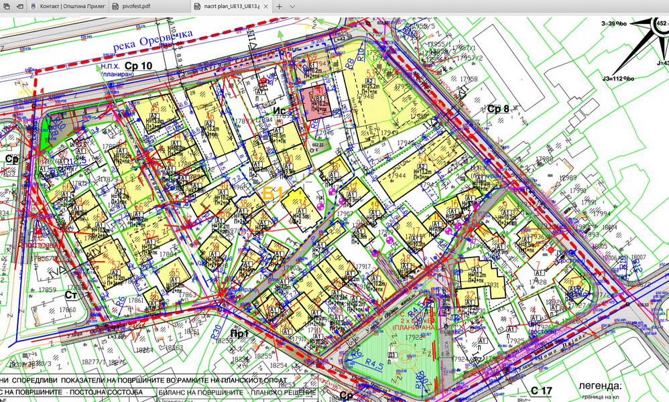Switch to Контакт | Општина Прилеп tab
Viewport: 669px width, 402px height.
click(x=70, y=6)
